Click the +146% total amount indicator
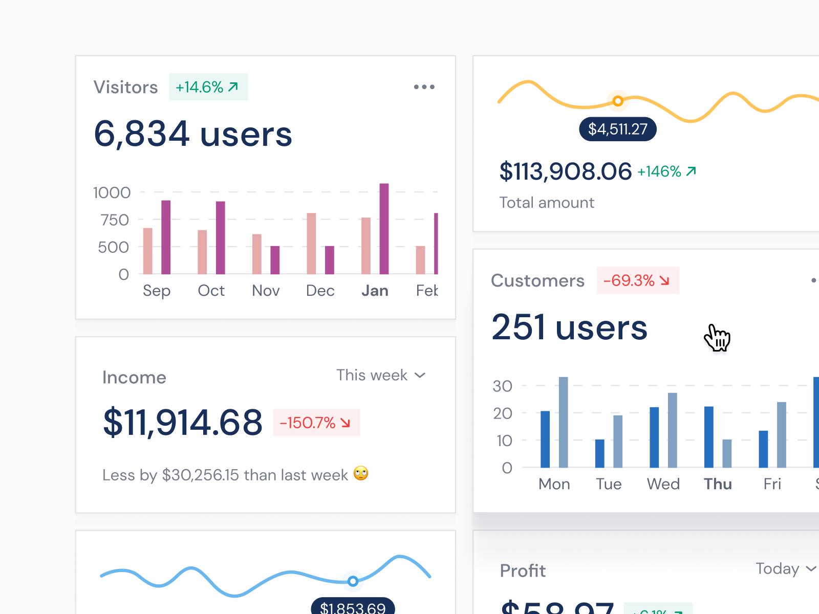 pyautogui.click(x=667, y=171)
